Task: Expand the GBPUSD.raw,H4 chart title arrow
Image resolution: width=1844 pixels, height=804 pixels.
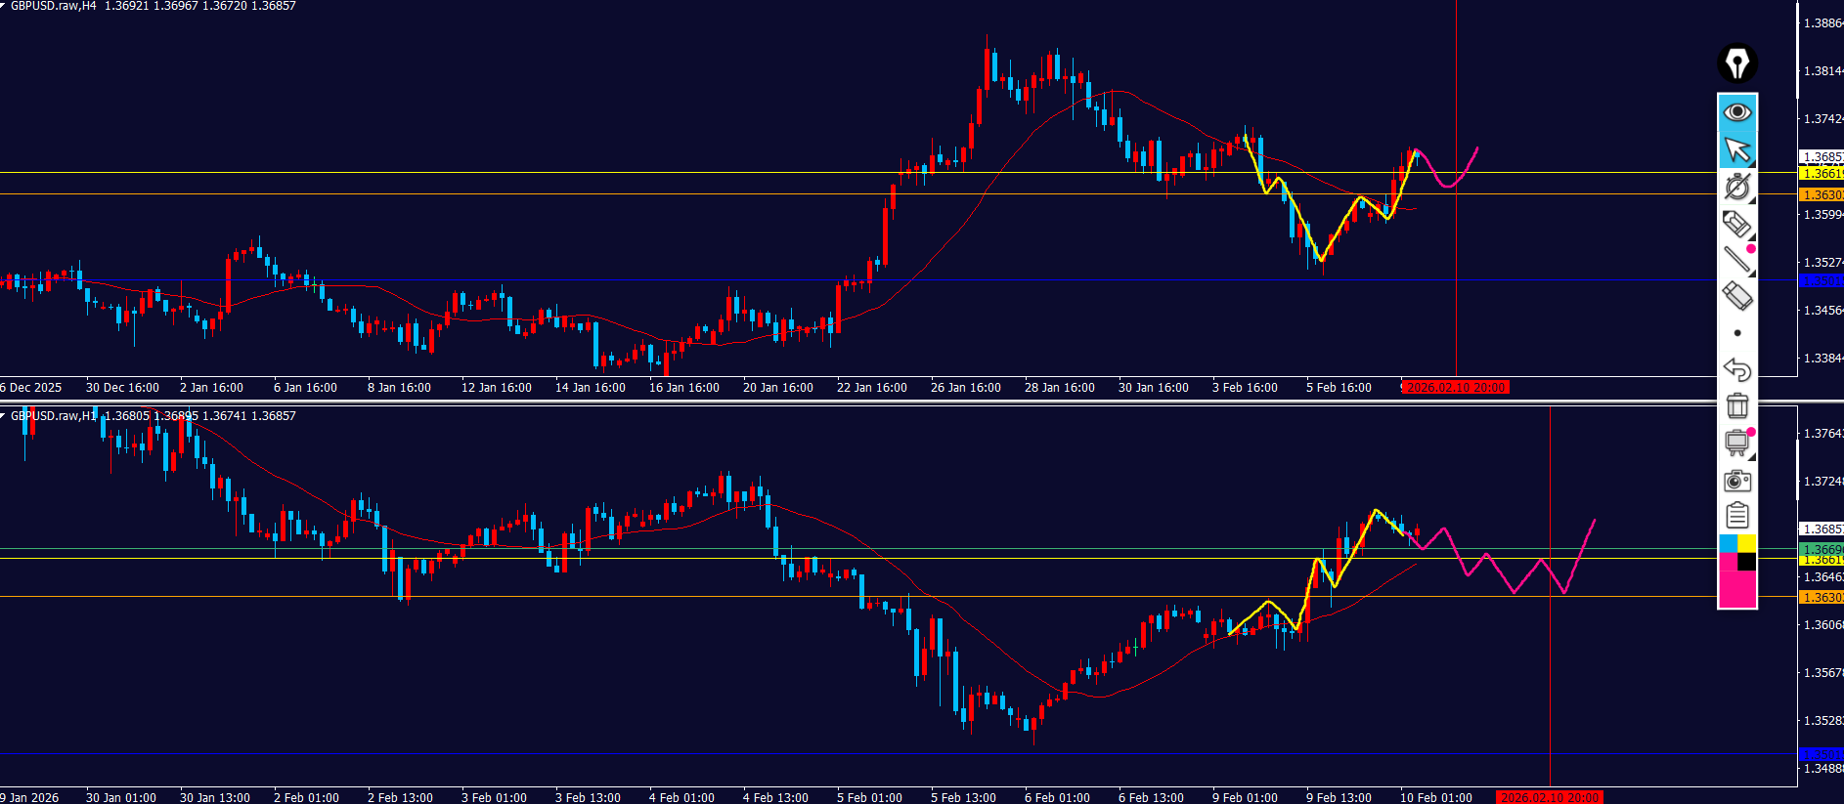Action: point(4,6)
